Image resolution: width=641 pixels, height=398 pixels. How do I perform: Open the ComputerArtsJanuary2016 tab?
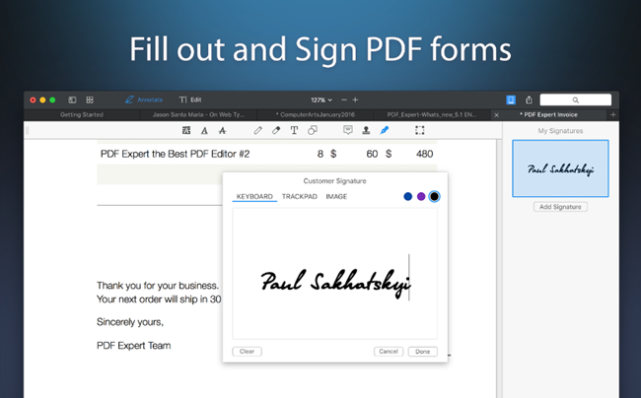pos(316,114)
